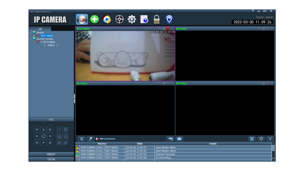Toggle the mute speaker icon below video
Image resolution: width=304 pixels, height=171 pixels.
97,139
